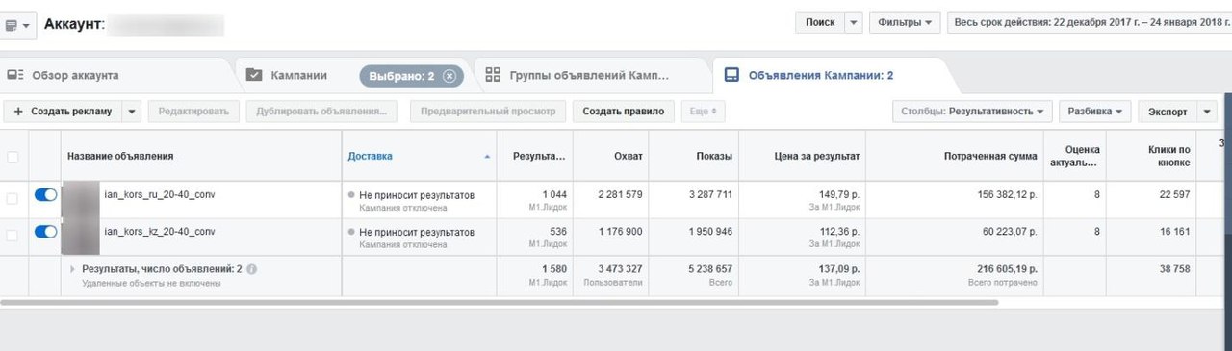Expand the results summary row arrow

point(72,269)
